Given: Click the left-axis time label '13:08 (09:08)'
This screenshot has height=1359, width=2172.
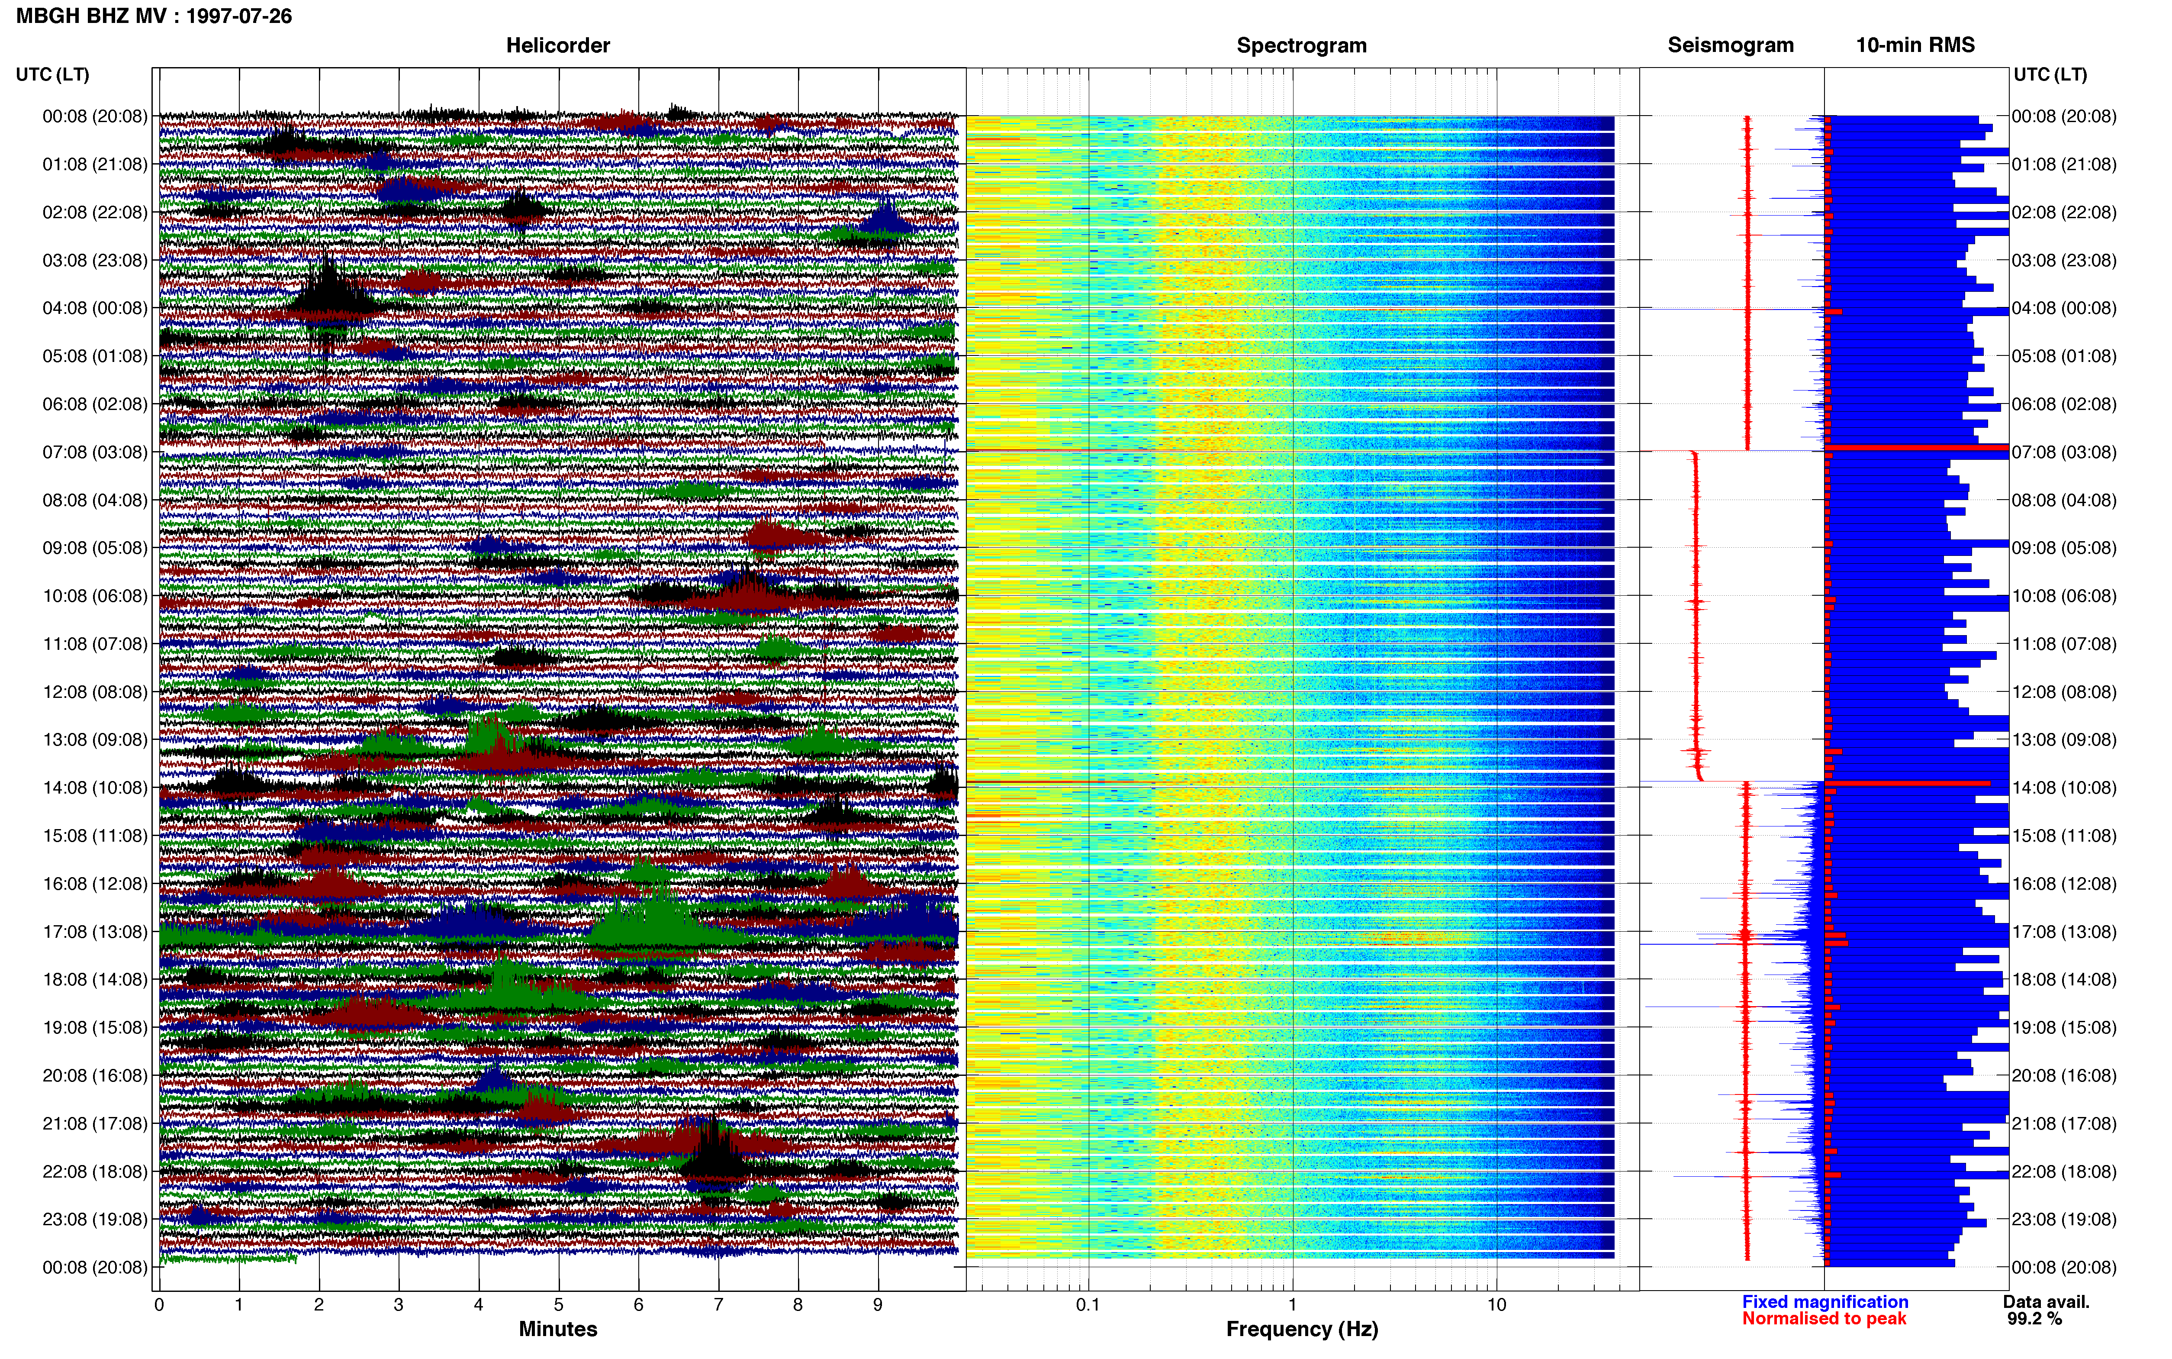Looking at the screenshot, I should [95, 740].
